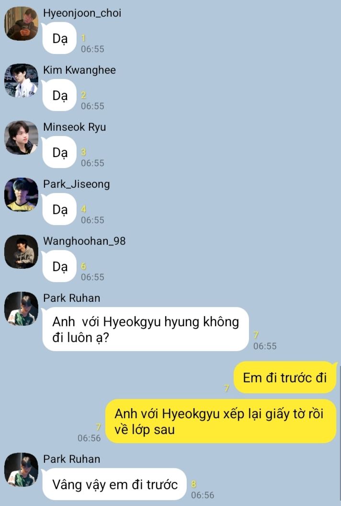Click the Minseok Ryu sender name
The image size is (341, 506).
pos(75,127)
